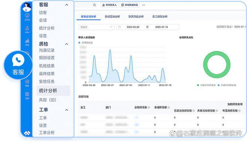
Task: Open the 配置 gear icon in the sidebar
Action: pyautogui.click(x=27, y=83)
